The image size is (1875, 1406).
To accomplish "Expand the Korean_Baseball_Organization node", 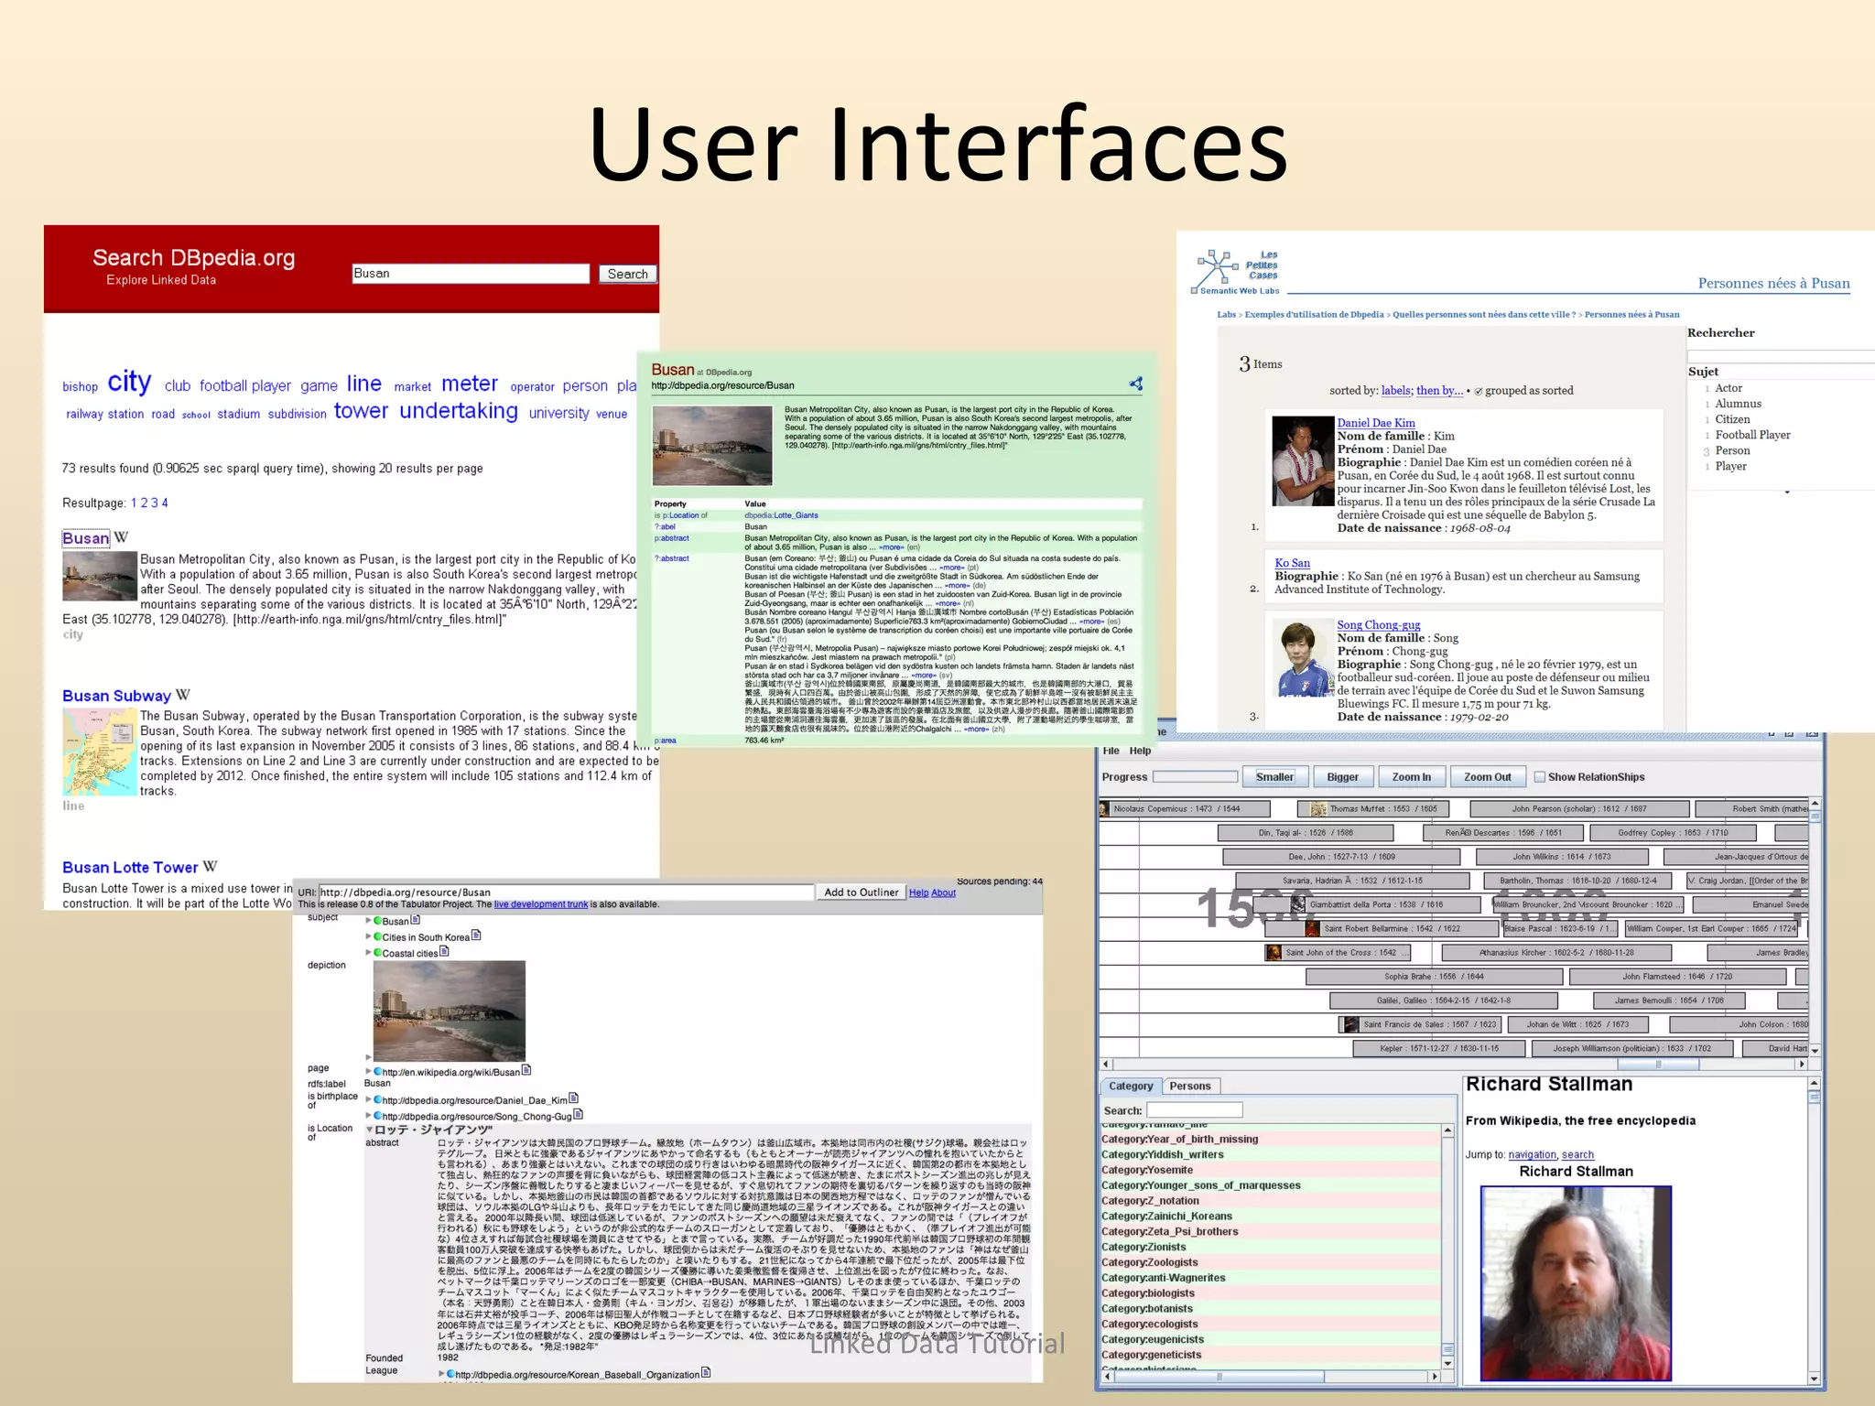I will pyautogui.click(x=442, y=1373).
